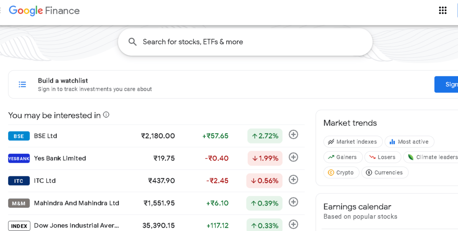Click Yes Bank price ₹19.75

coord(164,158)
